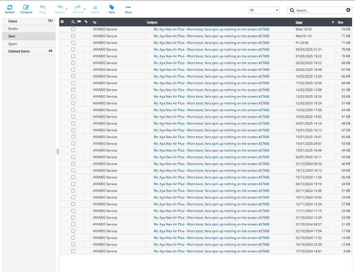Image resolution: width=355 pixels, height=272 pixels.
Task: Click the Reply all icon
Action: click(60, 7)
